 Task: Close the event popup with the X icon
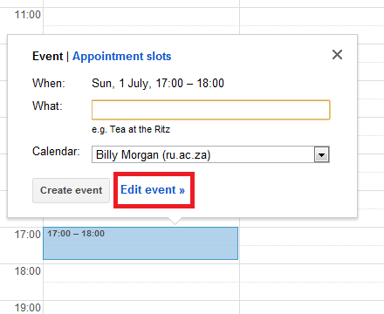[337, 55]
